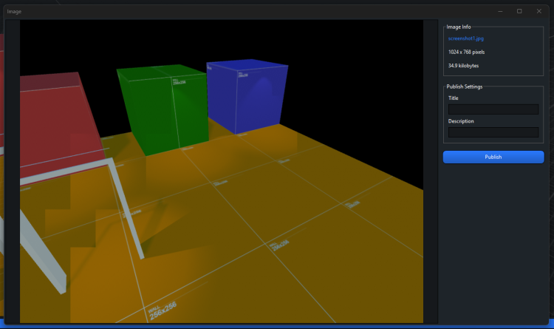Minimize the Image window
This screenshot has width=554, height=329.
(501, 11)
